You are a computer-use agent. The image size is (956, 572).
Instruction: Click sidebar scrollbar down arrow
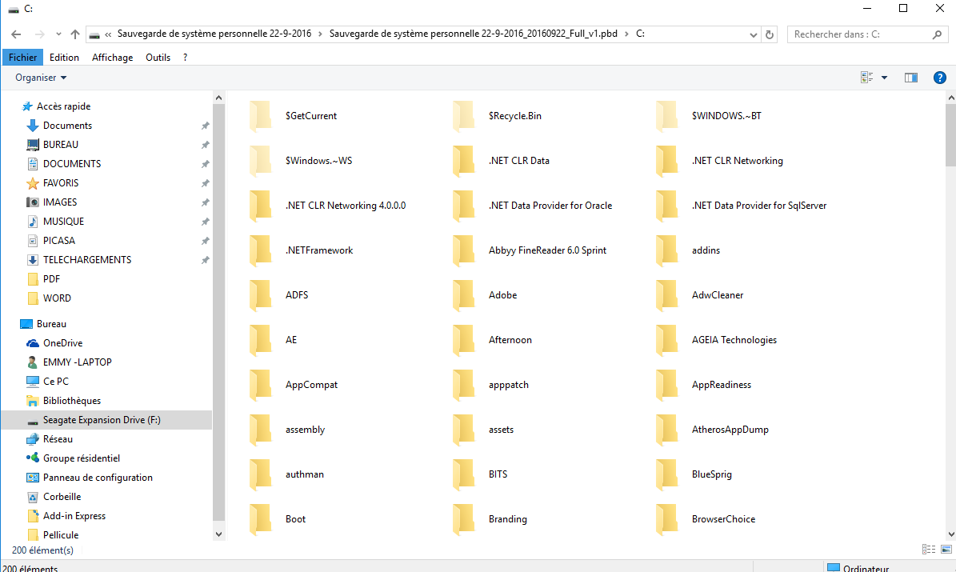(x=219, y=534)
